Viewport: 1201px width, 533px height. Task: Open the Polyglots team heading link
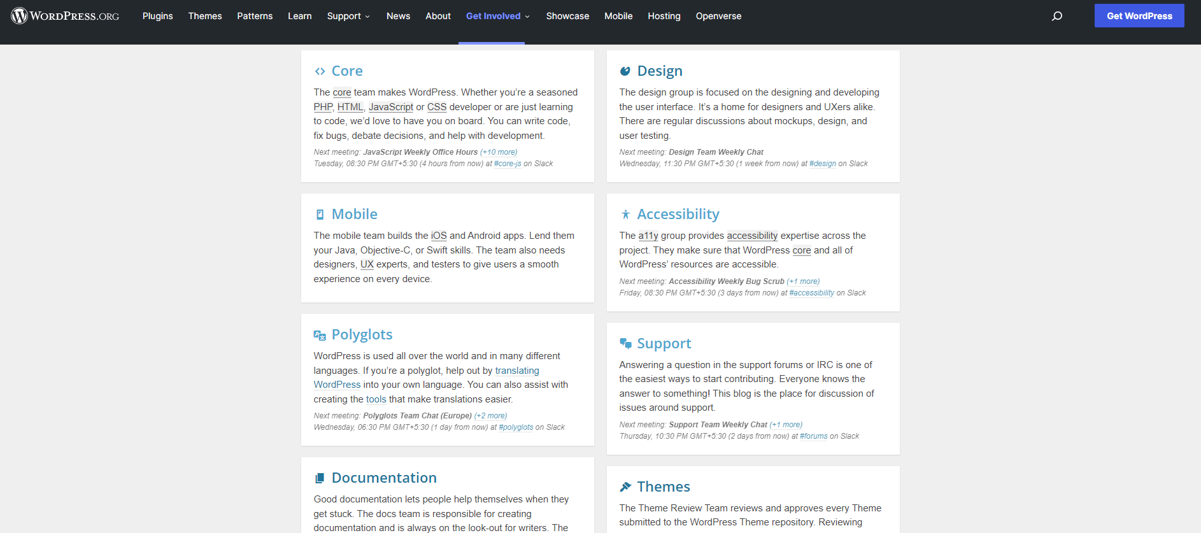362,335
